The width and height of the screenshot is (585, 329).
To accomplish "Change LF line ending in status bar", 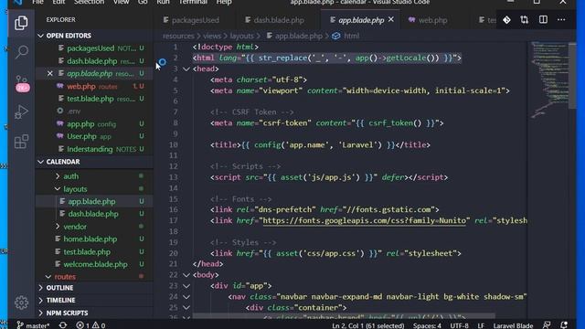I will pos(481,325).
